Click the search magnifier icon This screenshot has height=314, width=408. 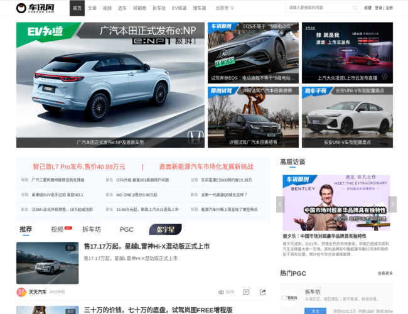(355, 8)
